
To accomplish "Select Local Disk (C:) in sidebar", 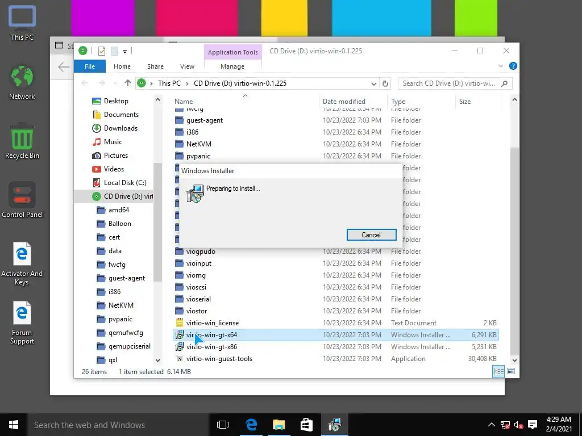I will pos(125,183).
